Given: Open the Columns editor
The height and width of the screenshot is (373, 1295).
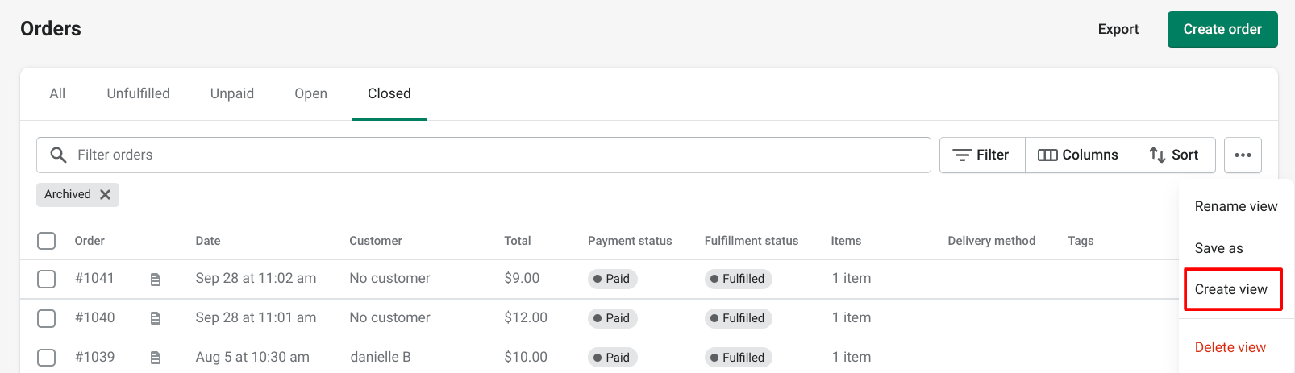Looking at the screenshot, I should [x=1079, y=155].
